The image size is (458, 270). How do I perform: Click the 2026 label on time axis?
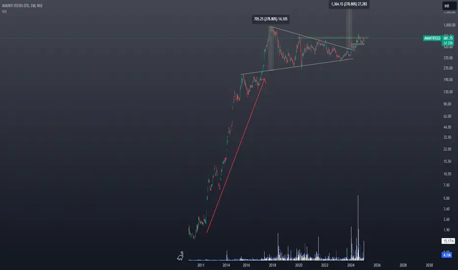coord(377,265)
